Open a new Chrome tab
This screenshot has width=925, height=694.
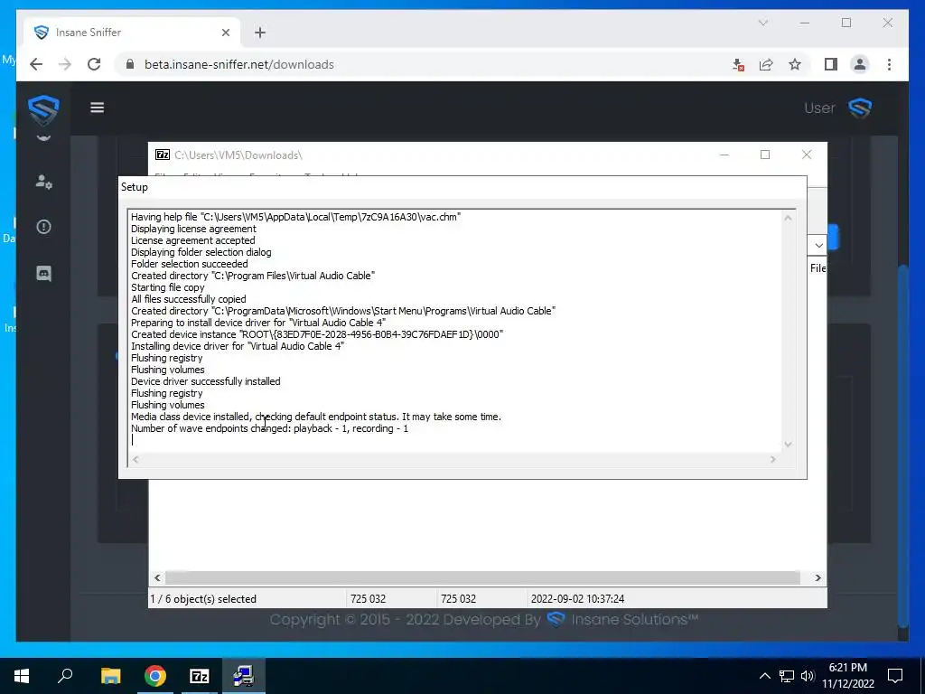coord(260,33)
